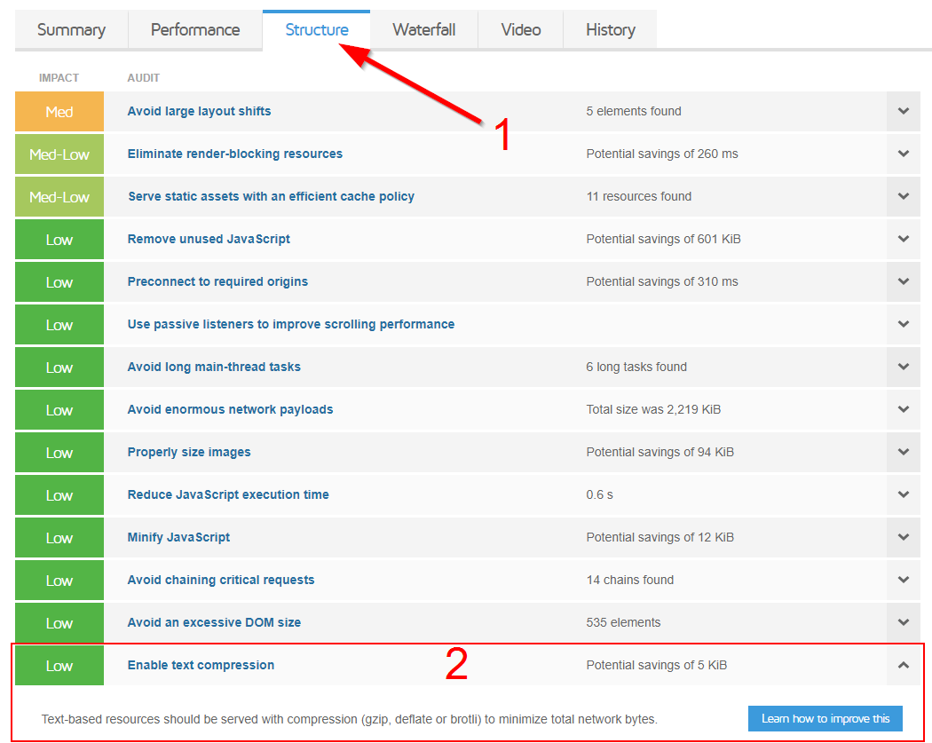Image resolution: width=932 pixels, height=743 pixels.
Task: Expand Eliminate render-blocking resources chevron
Action: pos(903,154)
